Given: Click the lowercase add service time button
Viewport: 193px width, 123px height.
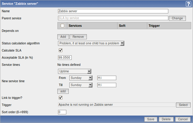Looking at the screenshot, I should (x=63, y=91).
